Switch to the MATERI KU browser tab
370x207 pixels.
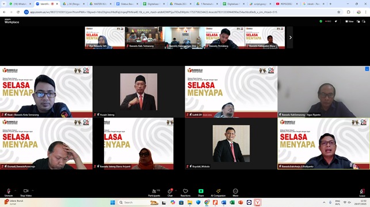(101, 4)
